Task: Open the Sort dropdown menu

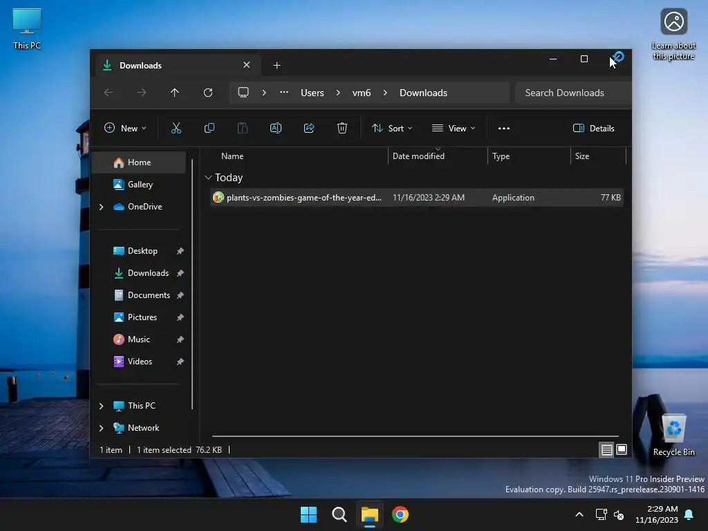Action: [392, 128]
